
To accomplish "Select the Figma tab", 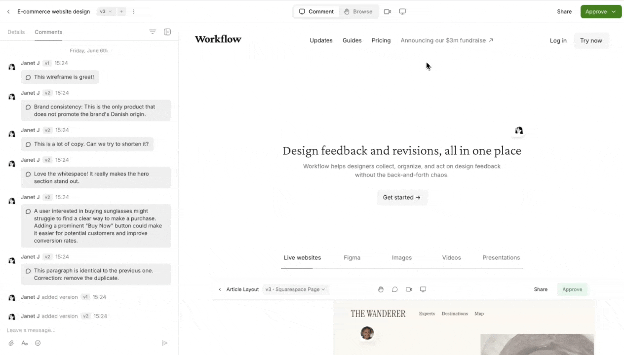I will coord(352,257).
